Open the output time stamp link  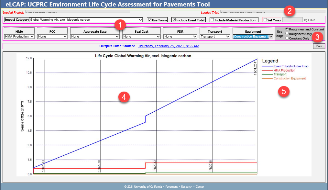[169, 46]
